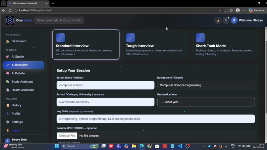The image size is (267, 150).
Task: Click Background / Degree field
Action: [206, 85]
